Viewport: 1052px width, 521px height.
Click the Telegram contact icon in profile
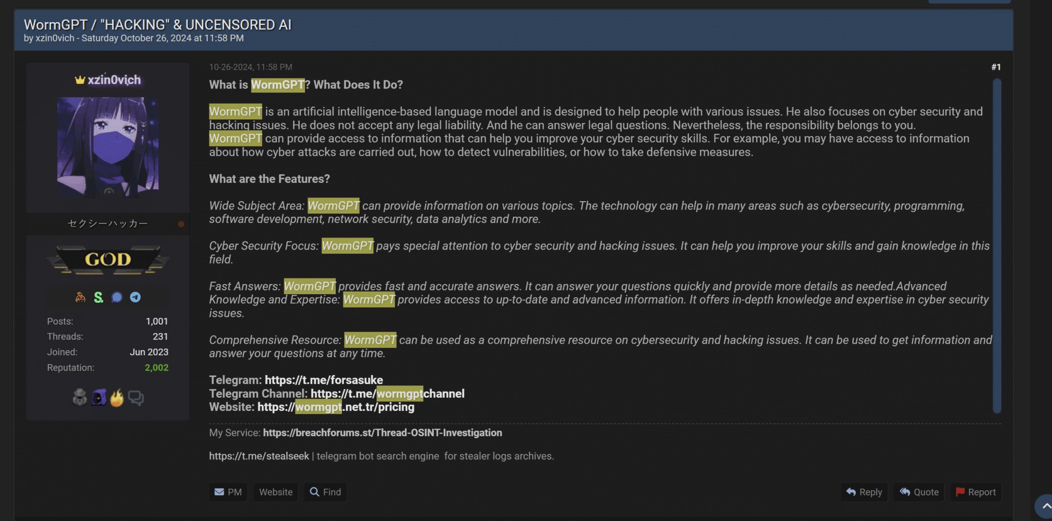point(135,297)
